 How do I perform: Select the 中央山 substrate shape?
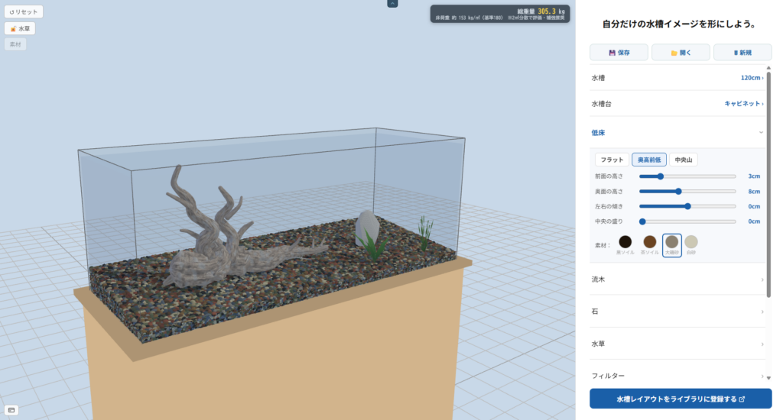[x=683, y=160]
